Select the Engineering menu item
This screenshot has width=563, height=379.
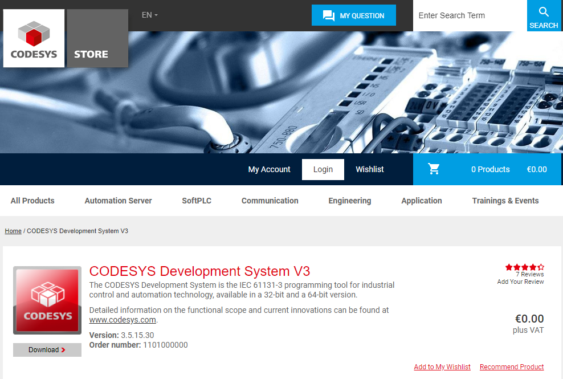350,201
